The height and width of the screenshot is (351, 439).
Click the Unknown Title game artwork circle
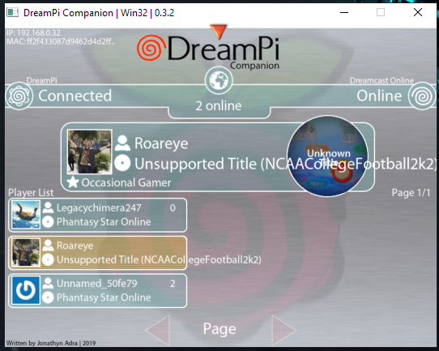(x=327, y=156)
